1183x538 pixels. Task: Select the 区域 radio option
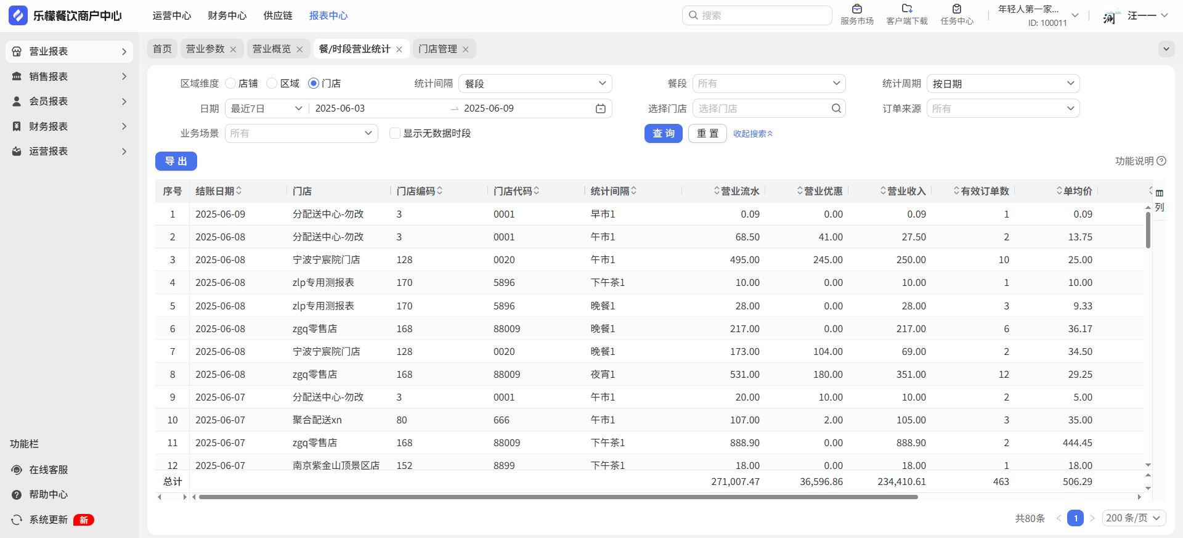[x=272, y=83]
